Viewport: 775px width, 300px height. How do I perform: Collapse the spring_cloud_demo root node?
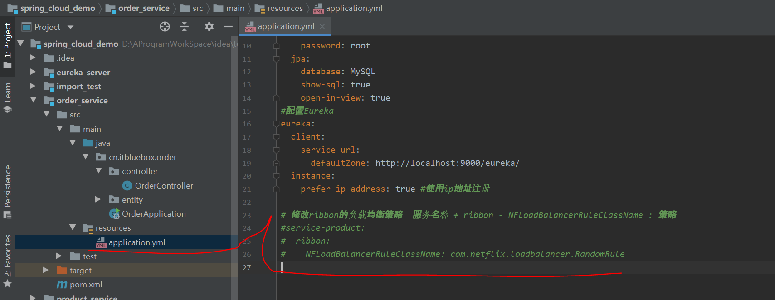point(20,44)
